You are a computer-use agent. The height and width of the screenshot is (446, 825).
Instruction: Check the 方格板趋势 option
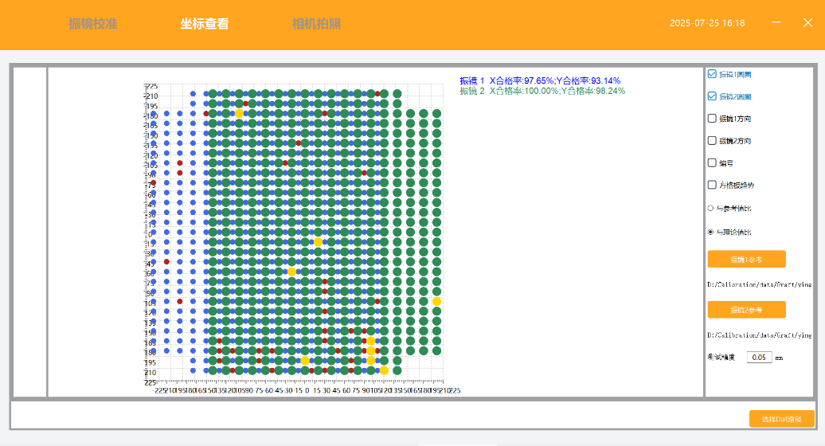712,185
